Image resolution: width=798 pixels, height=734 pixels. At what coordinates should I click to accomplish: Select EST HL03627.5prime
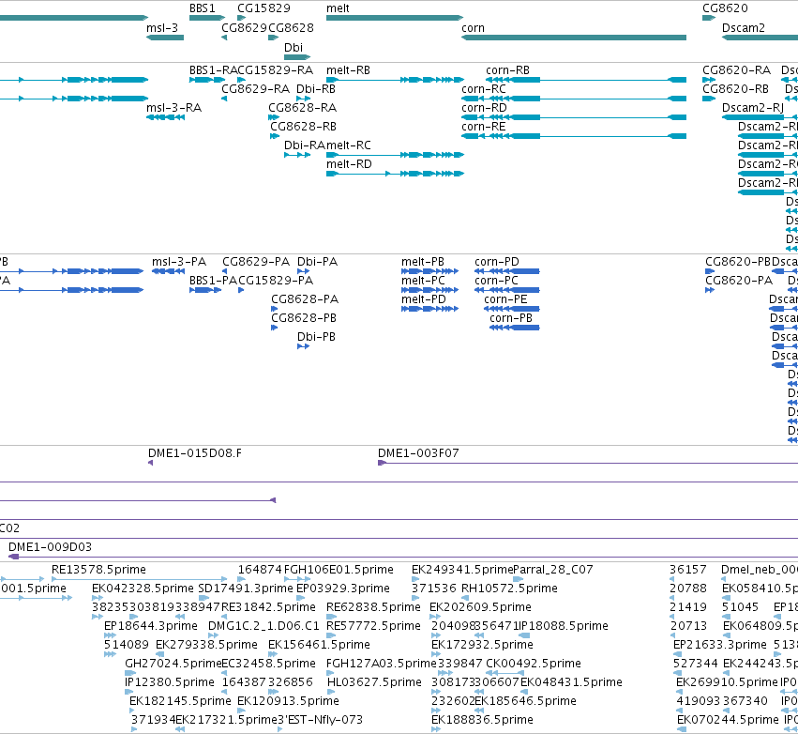tap(374, 682)
